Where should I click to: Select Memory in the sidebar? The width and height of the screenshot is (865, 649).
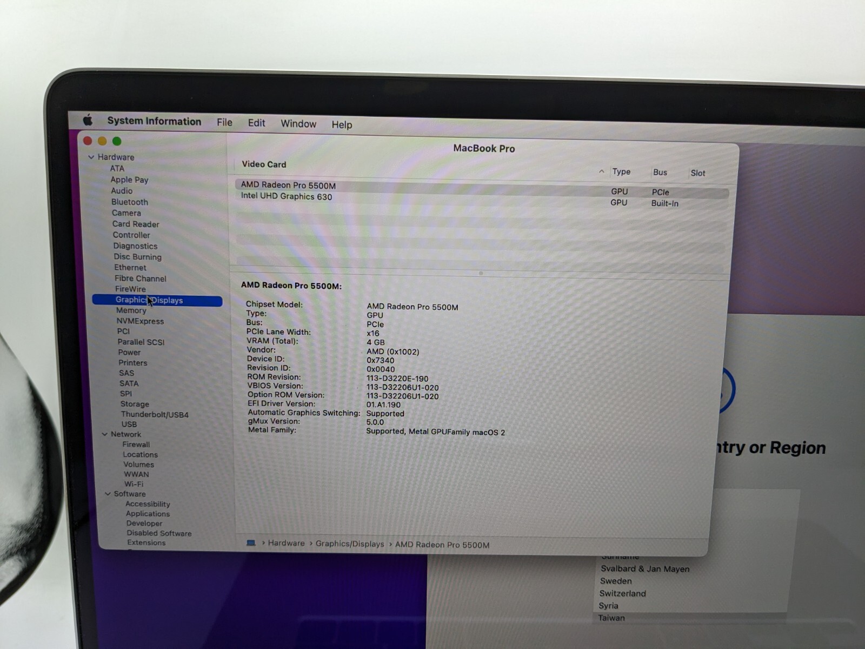[x=131, y=310]
